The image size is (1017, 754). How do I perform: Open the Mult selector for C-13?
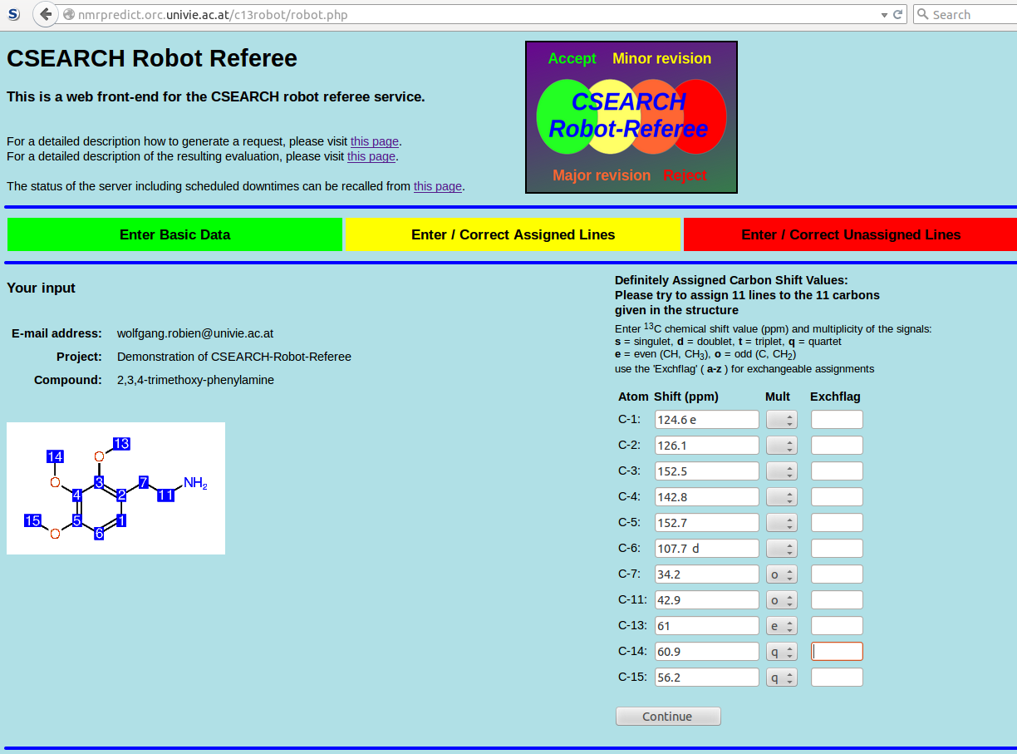[781, 626]
